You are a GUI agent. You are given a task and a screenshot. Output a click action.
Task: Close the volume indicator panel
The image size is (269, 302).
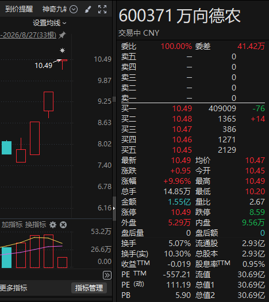[x=63, y=225]
